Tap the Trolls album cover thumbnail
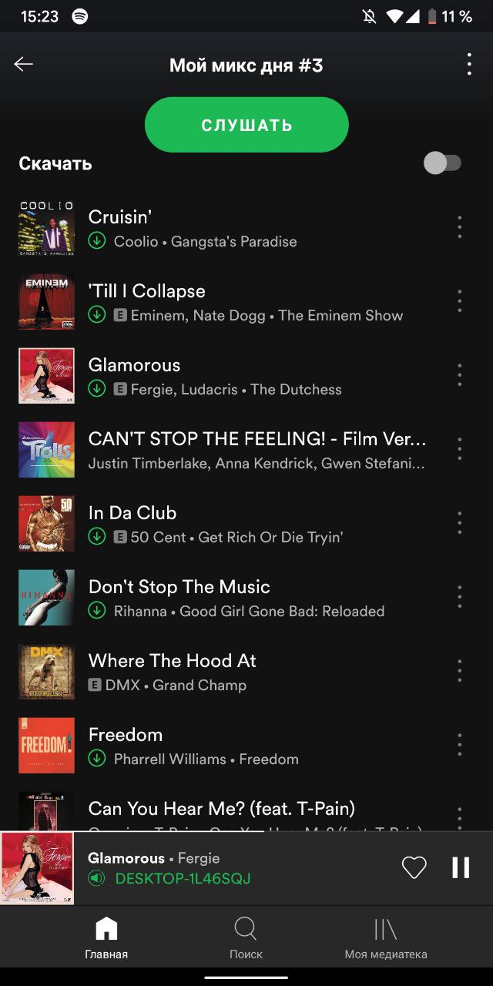Viewport: 493px width, 986px height. pyautogui.click(x=47, y=449)
